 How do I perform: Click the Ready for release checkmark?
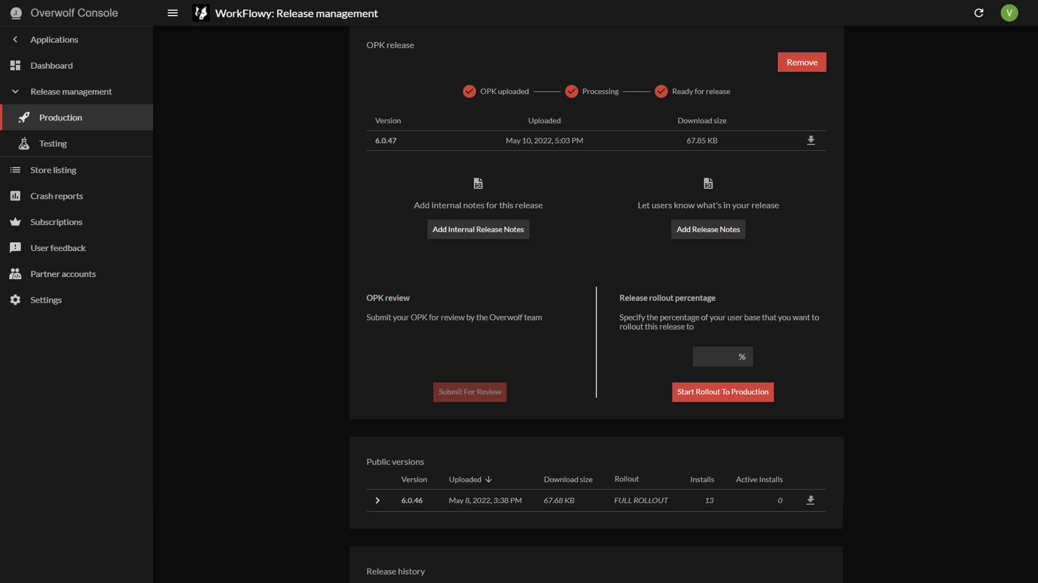(x=661, y=91)
